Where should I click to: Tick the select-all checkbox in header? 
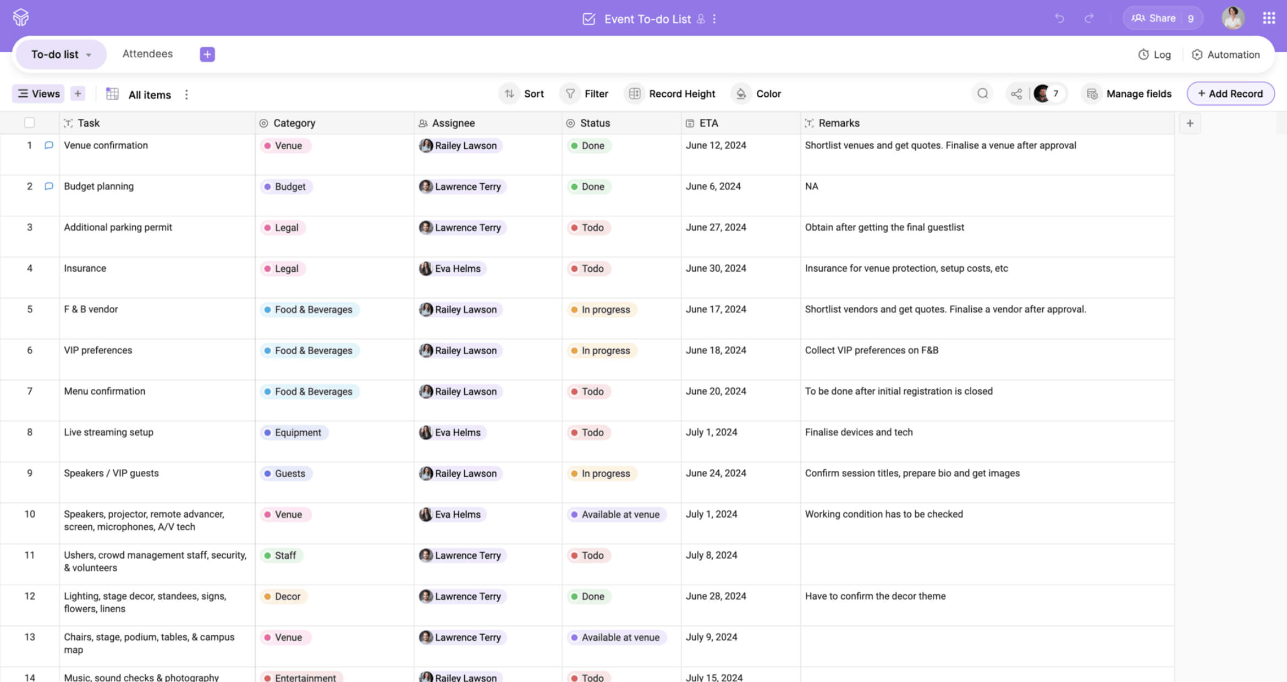(30, 123)
